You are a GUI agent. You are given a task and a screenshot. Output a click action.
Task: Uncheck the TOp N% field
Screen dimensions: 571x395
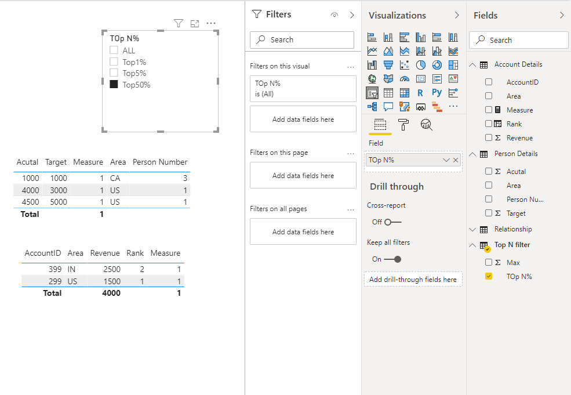(x=489, y=276)
